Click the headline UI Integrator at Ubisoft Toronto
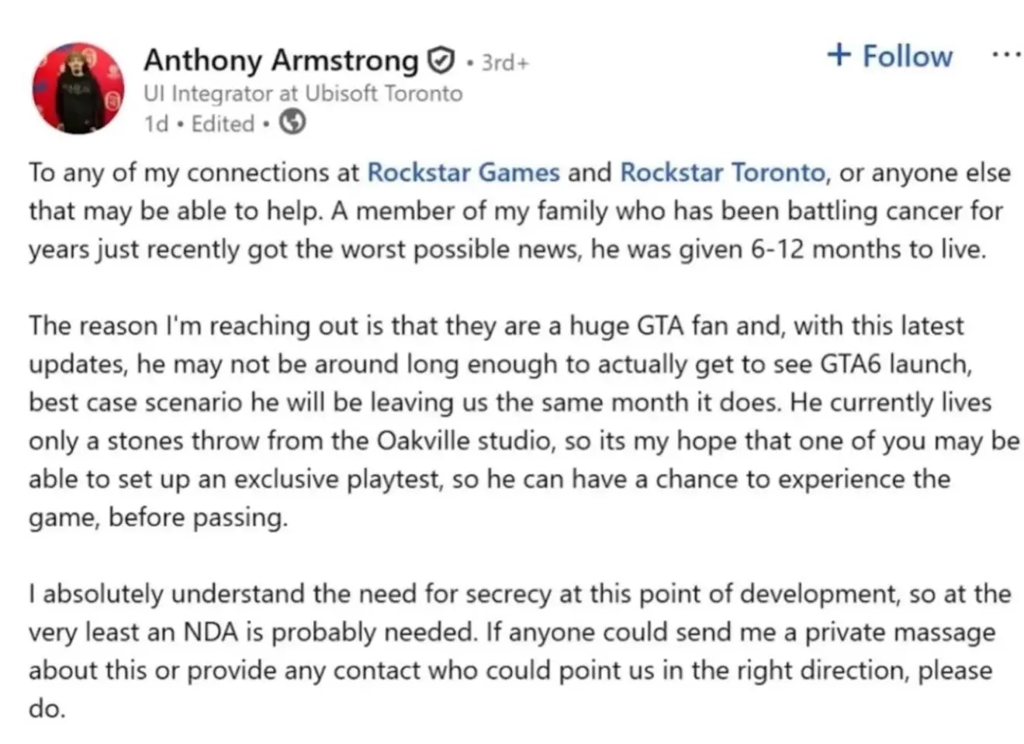 tap(303, 93)
